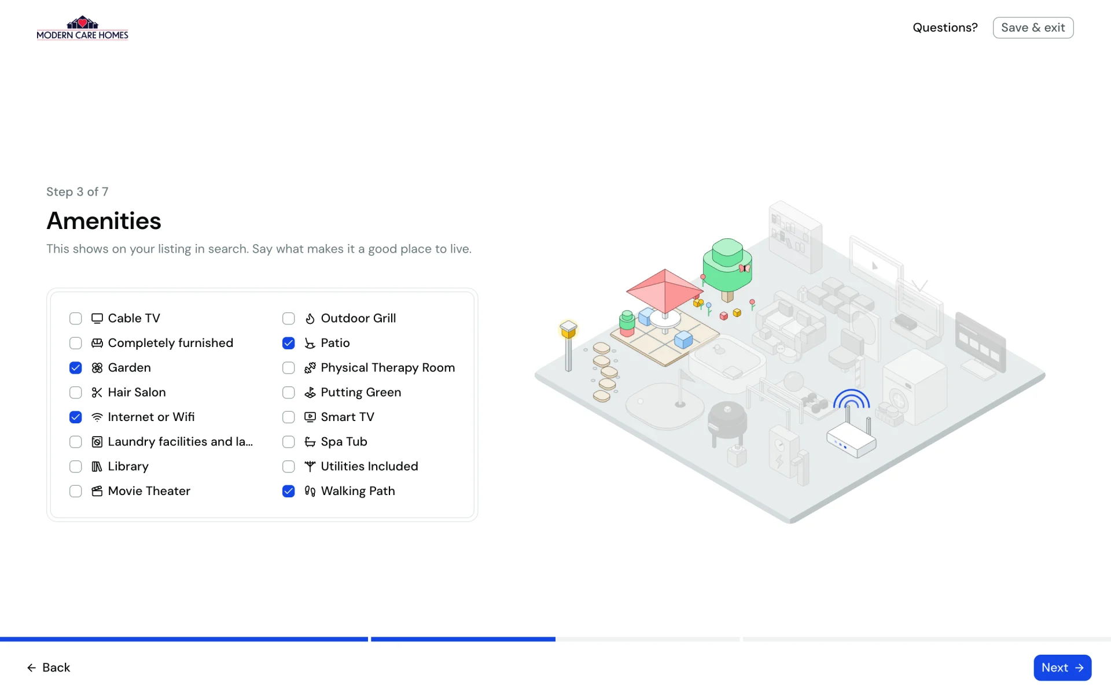The image size is (1111, 694).
Task: Open the Questions? link
Action: 945,28
